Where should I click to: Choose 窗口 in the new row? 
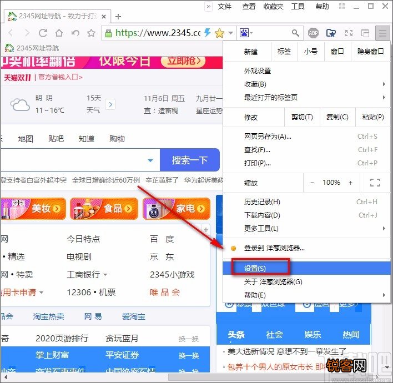click(337, 52)
